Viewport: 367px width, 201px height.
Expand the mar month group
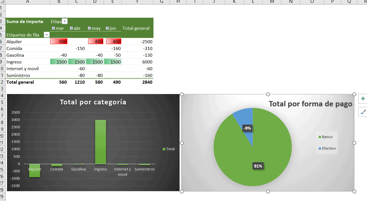pos(53,28)
